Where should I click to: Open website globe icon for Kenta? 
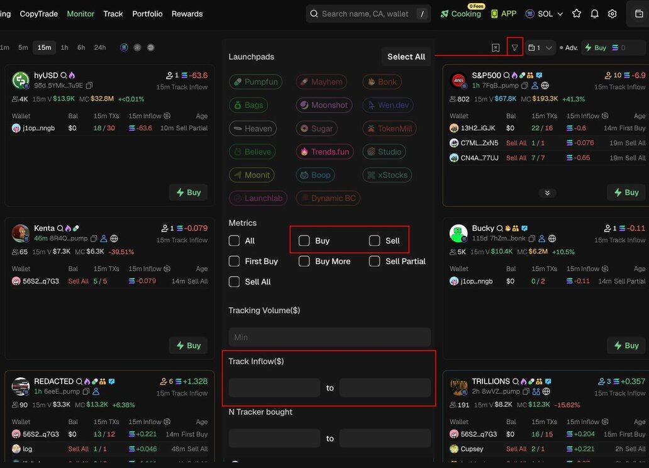click(x=114, y=238)
